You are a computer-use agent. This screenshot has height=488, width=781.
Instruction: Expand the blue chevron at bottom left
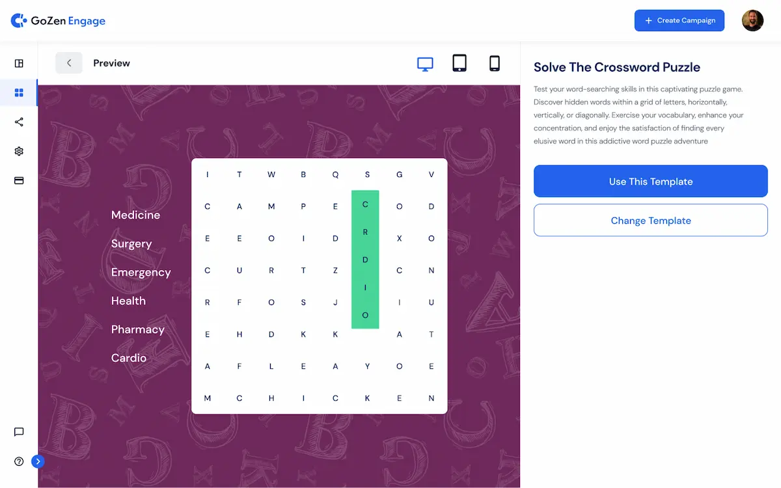[38, 461]
